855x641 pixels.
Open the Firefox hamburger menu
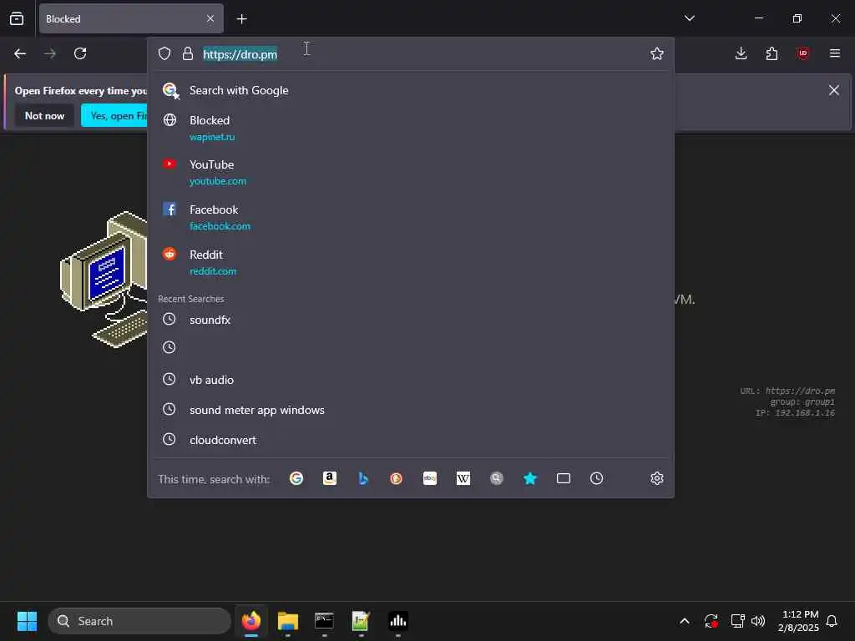[834, 53]
